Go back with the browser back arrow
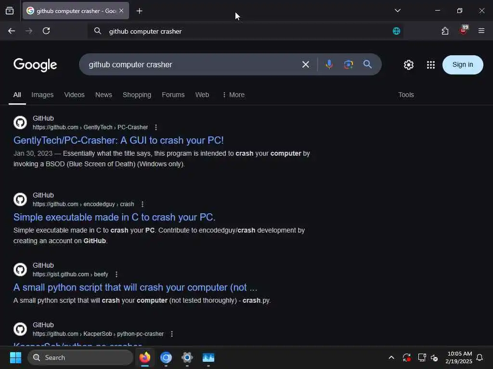Image resolution: width=493 pixels, height=369 pixels. pos(12,31)
